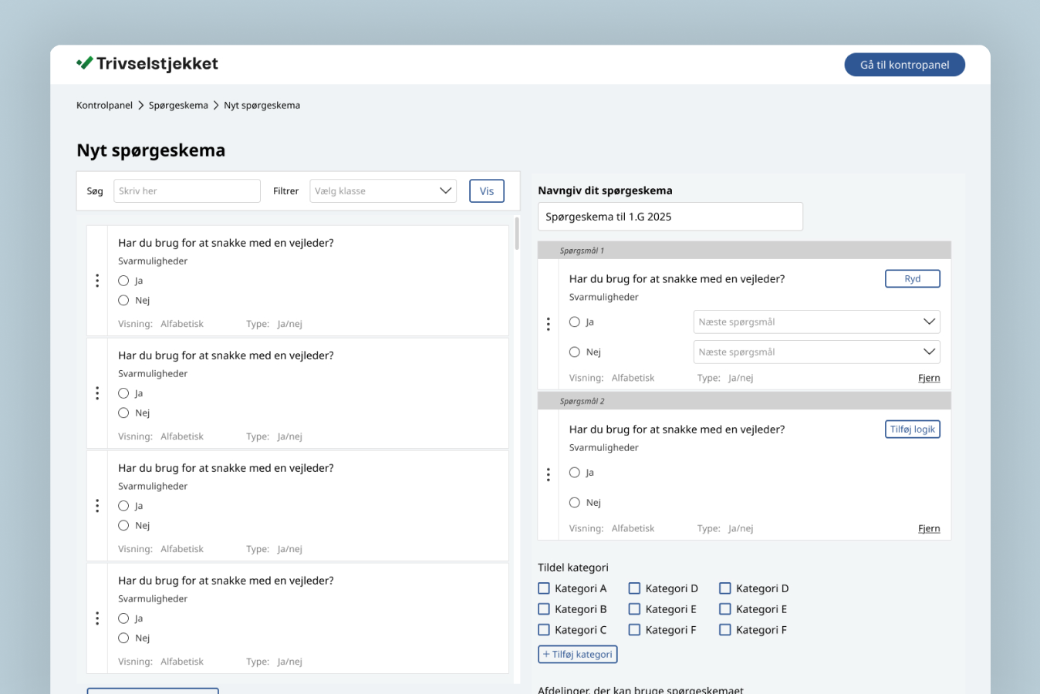Click the drag handle dots on Spørgsmål 2
The height and width of the screenshot is (694, 1040).
click(549, 474)
